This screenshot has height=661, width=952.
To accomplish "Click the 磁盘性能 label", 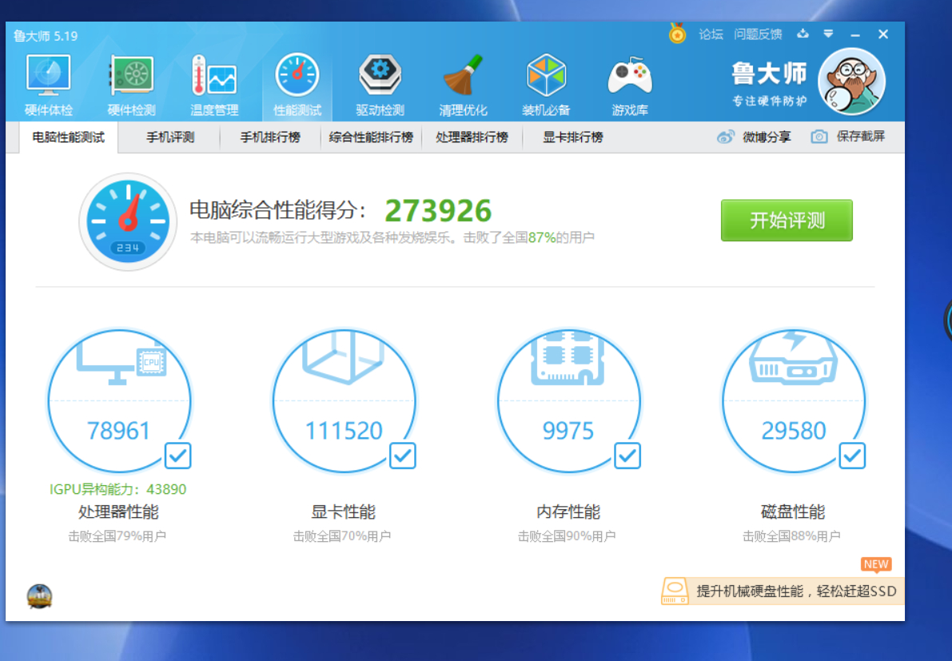I will [793, 512].
